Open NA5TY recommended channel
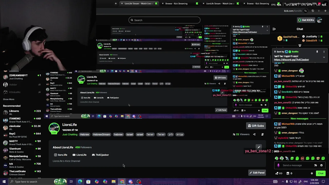Screen dimensions: 329x185 (x=22, y=143)
